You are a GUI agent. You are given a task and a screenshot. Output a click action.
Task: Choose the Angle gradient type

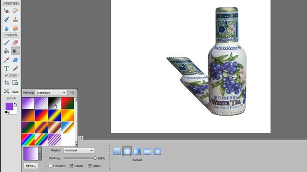137,151
